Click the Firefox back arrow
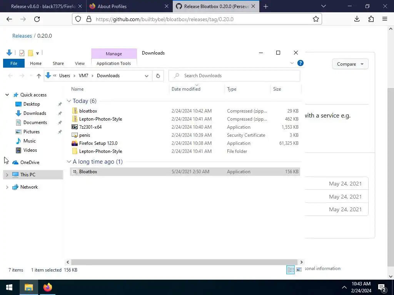The width and height of the screenshot is (394, 295). 9,19
